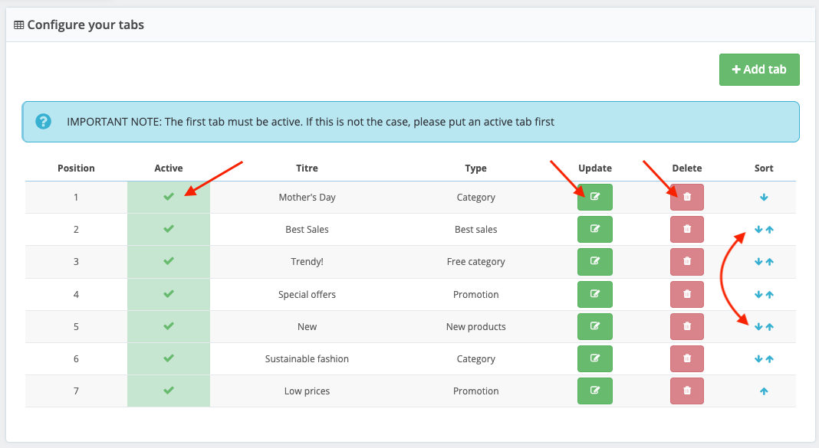This screenshot has height=448, width=819.
Task: Move Special offers tab up
Action: click(x=769, y=295)
